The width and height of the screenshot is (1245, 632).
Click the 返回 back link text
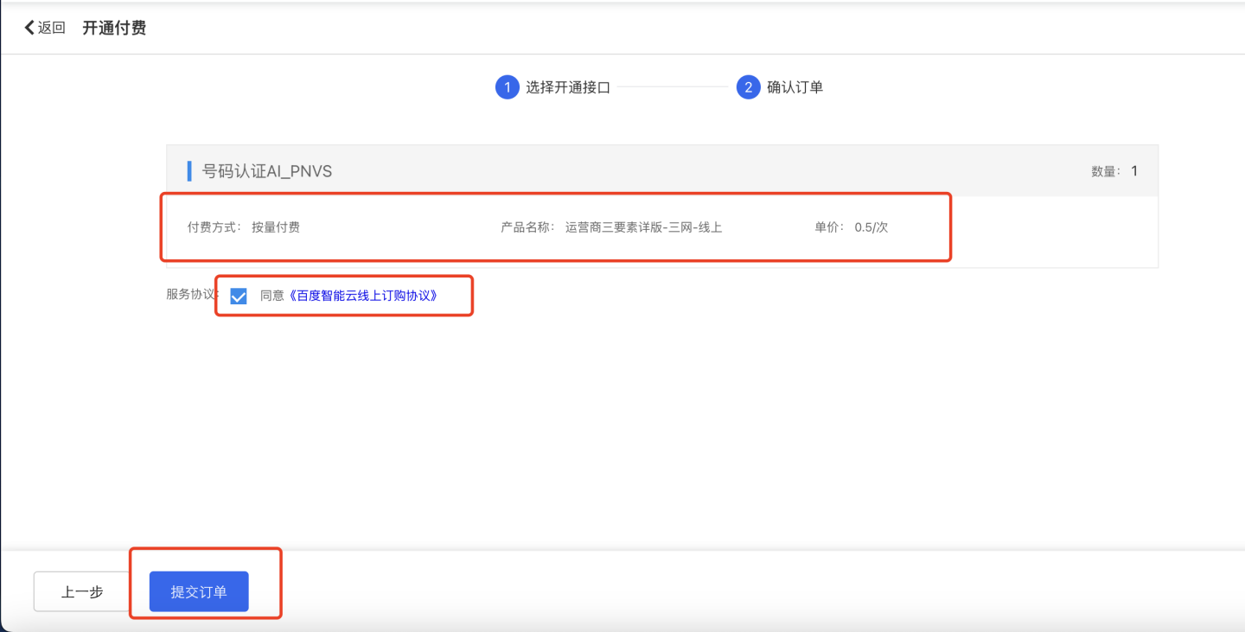[52, 28]
